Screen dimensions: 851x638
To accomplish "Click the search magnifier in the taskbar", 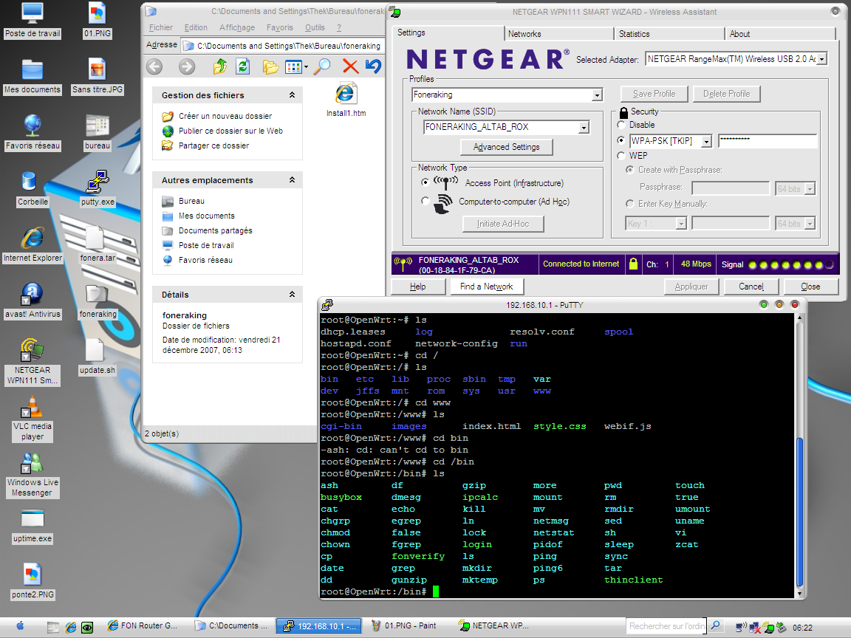I will click(716, 625).
